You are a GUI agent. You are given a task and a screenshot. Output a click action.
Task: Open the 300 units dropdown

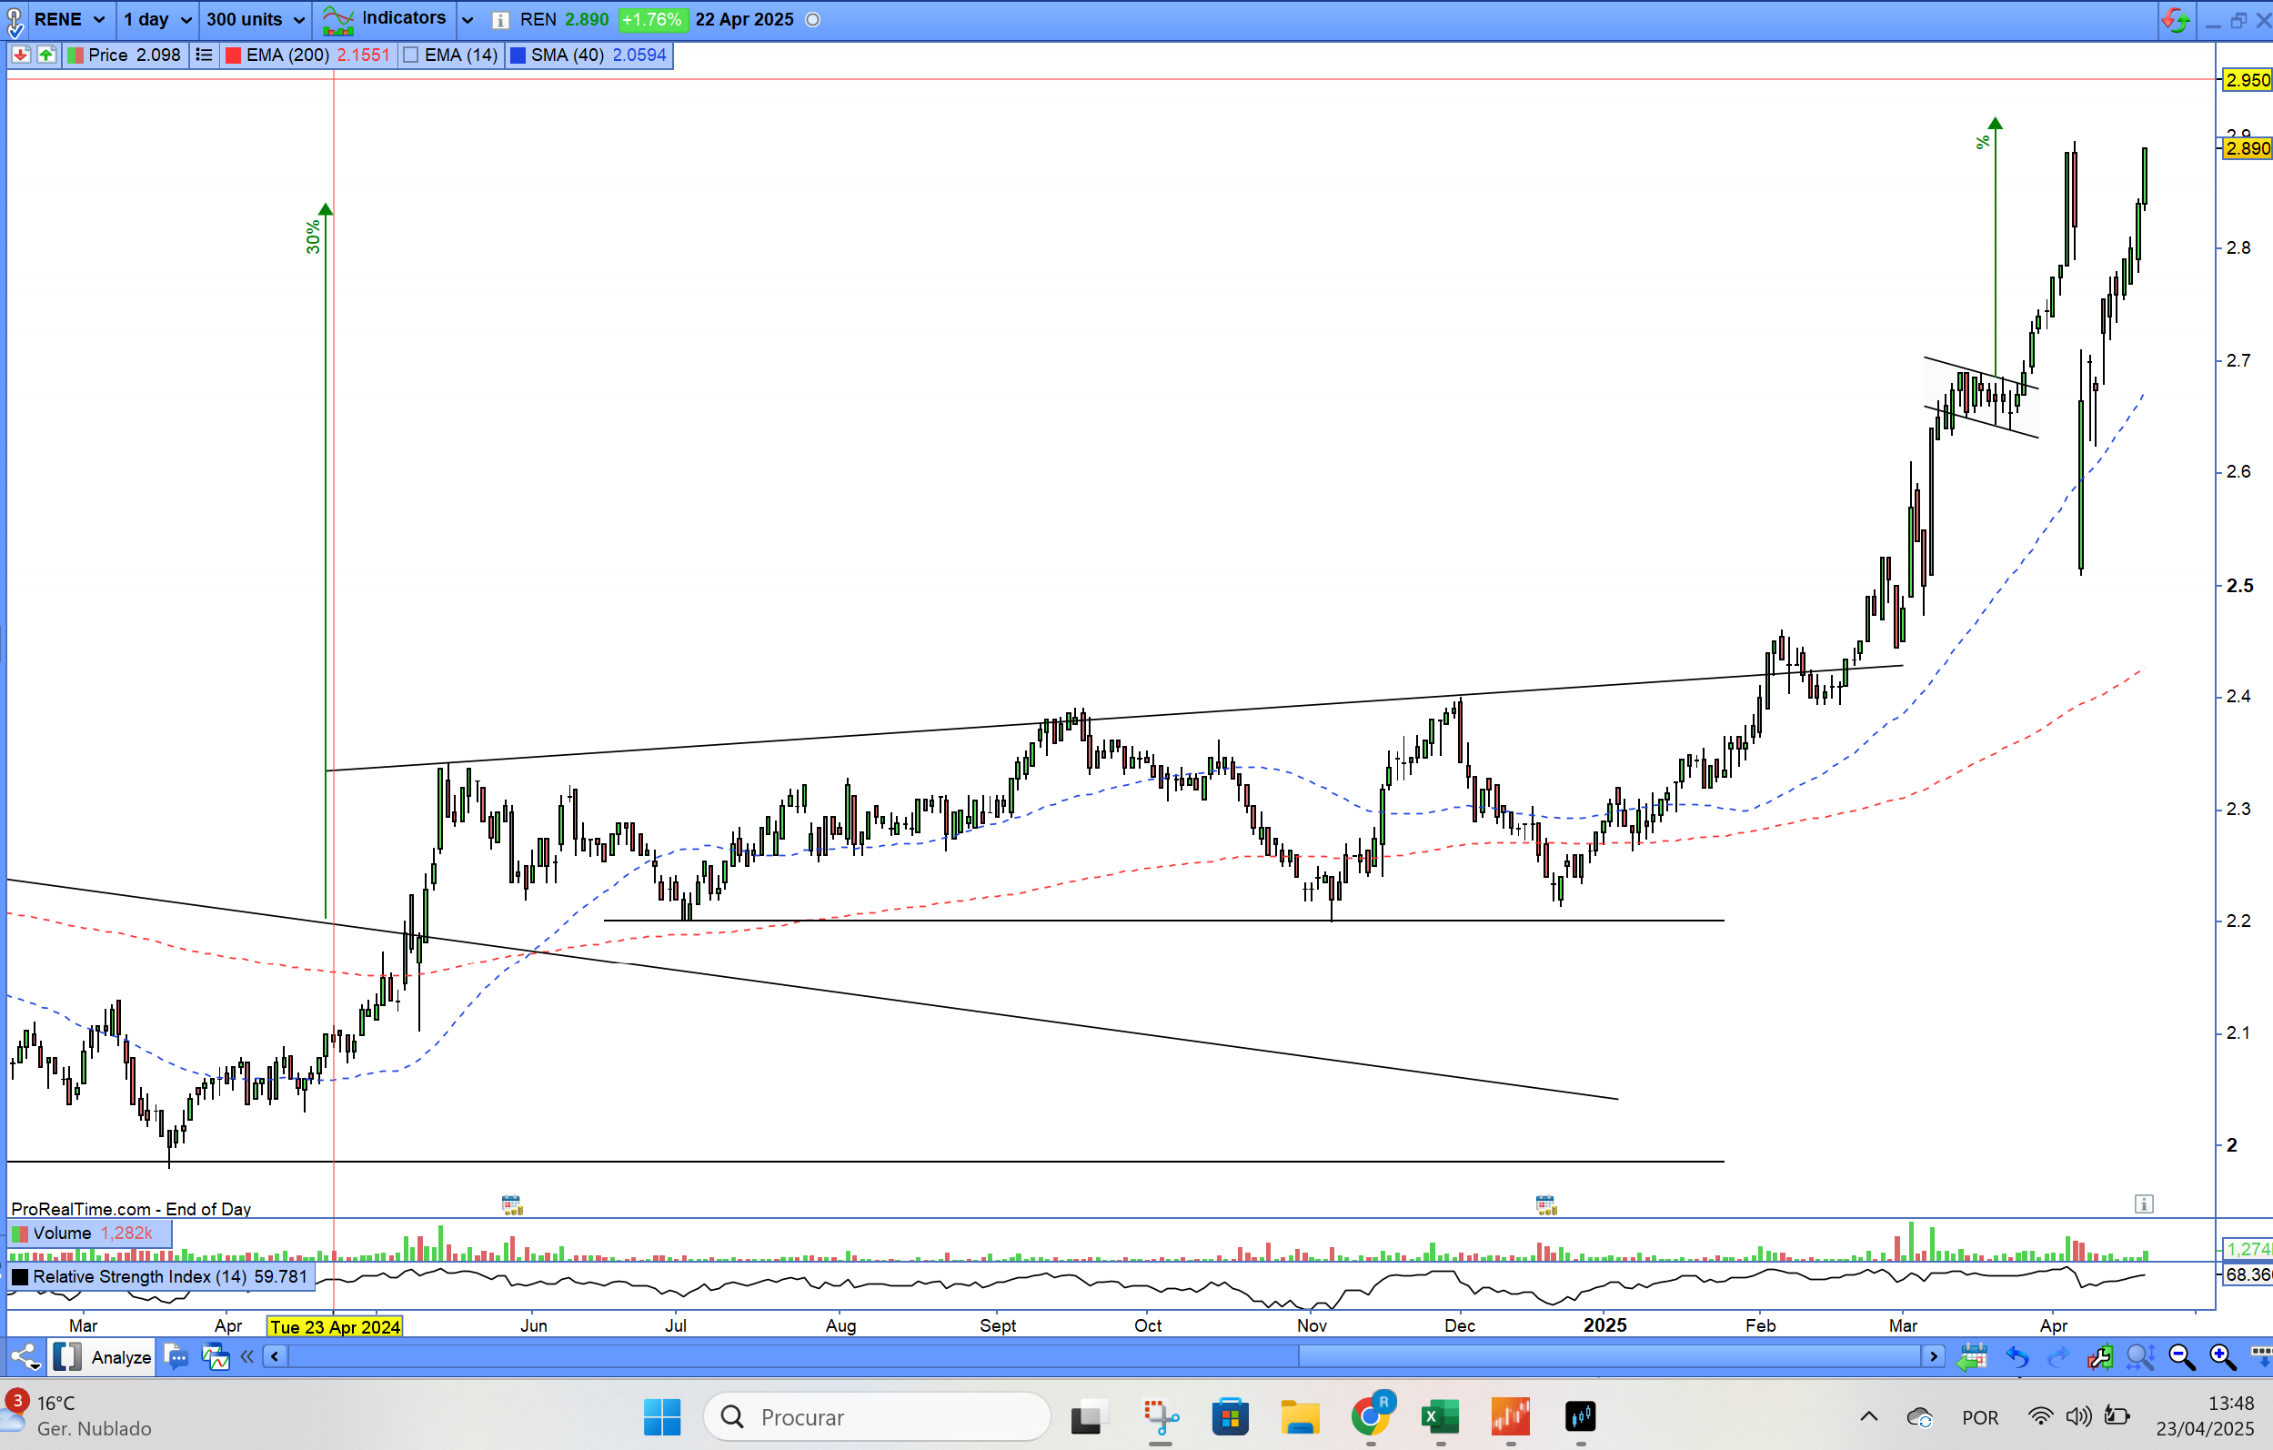tap(298, 20)
